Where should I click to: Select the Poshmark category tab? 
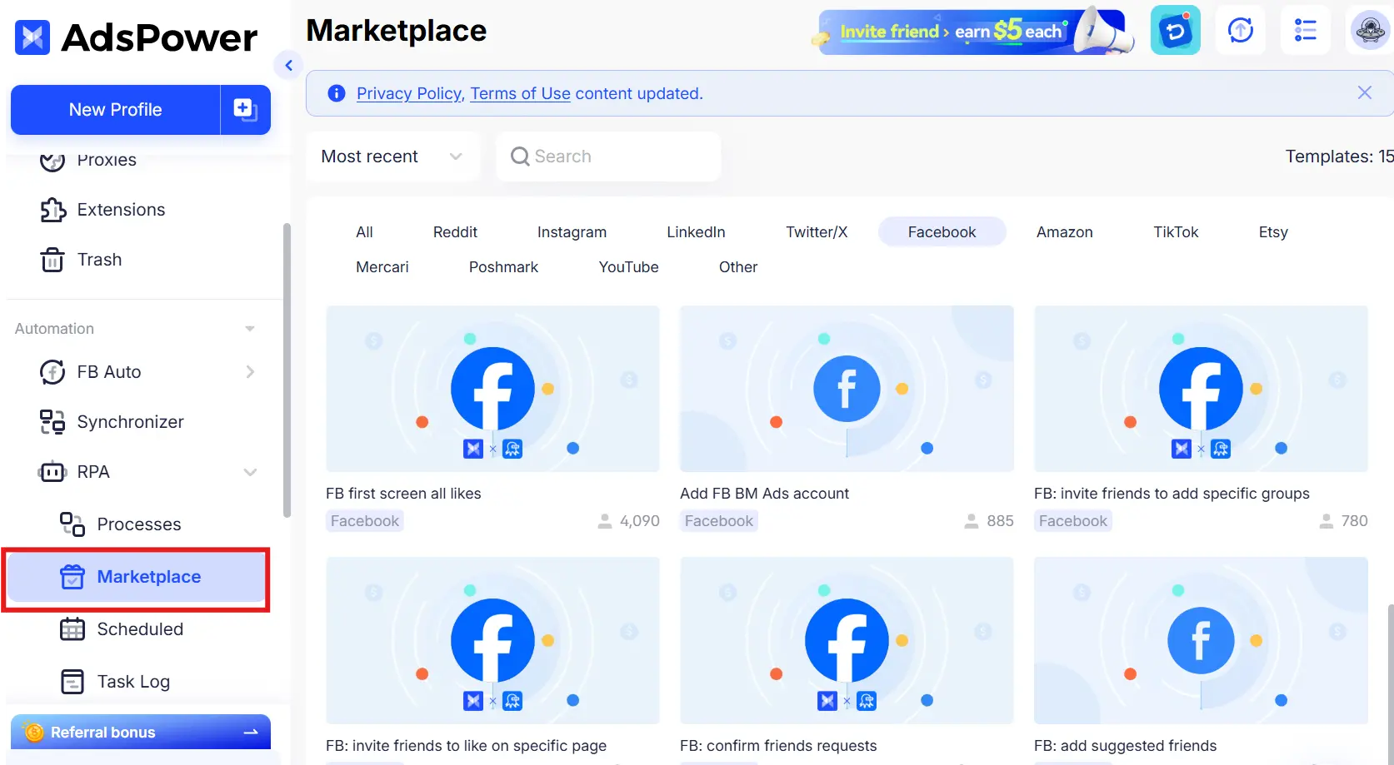pyautogui.click(x=503, y=267)
